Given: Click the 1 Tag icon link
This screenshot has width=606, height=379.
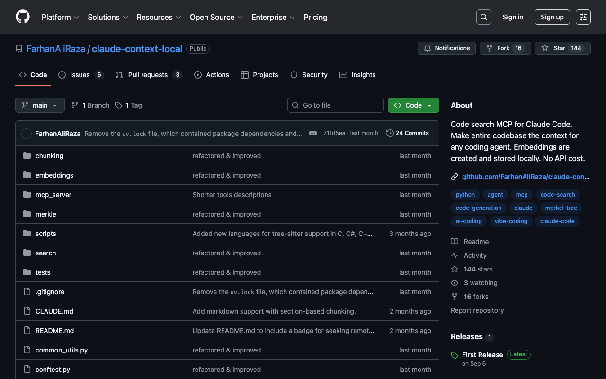Looking at the screenshot, I should [x=128, y=105].
